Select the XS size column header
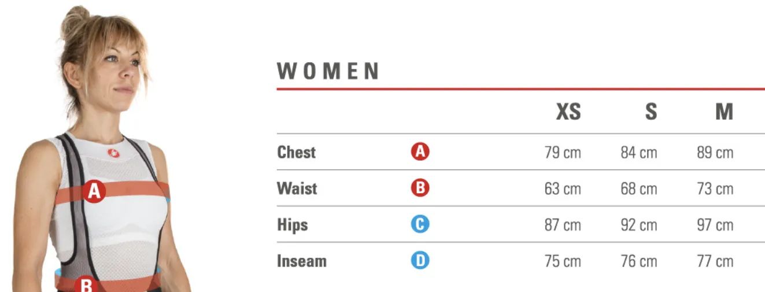 point(568,112)
